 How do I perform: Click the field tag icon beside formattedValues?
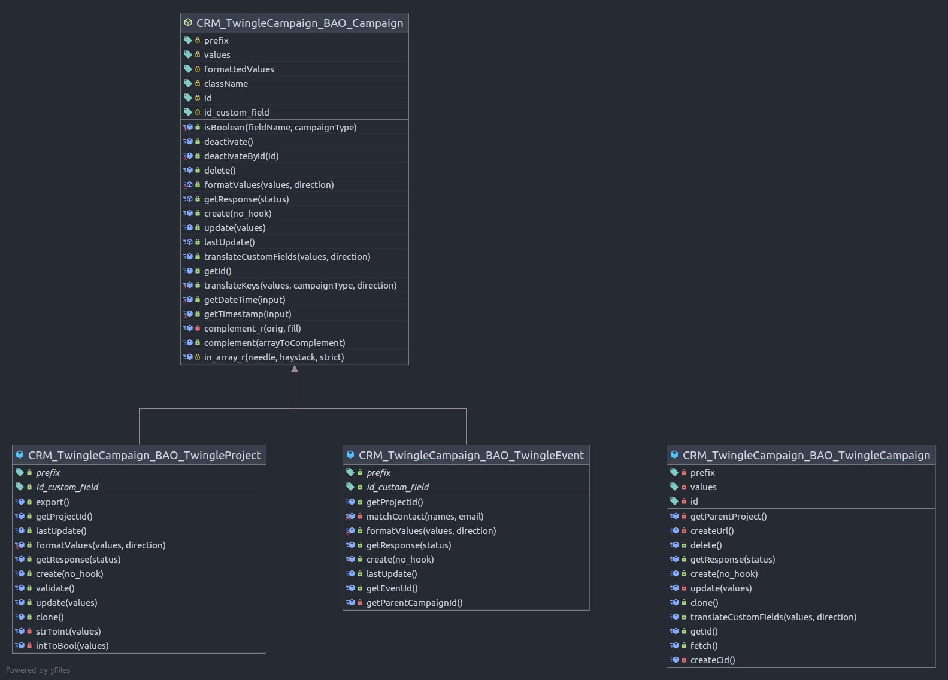pyautogui.click(x=188, y=69)
